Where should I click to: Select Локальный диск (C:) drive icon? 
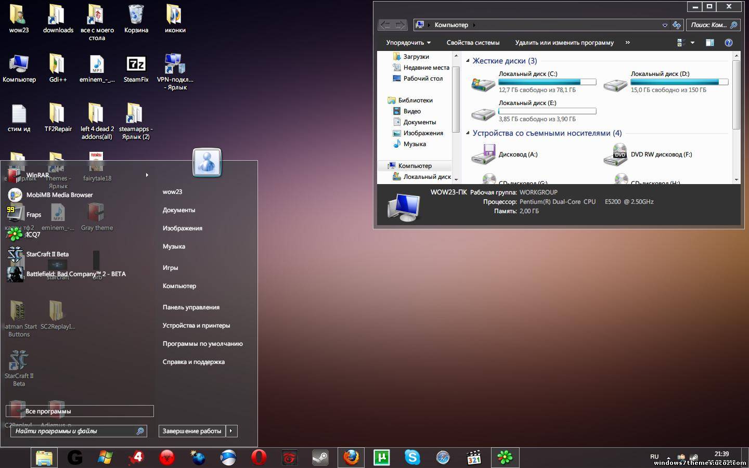pyautogui.click(x=483, y=84)
